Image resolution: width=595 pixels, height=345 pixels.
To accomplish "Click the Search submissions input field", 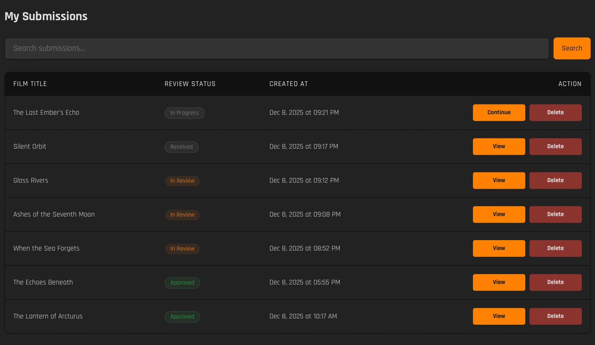I will tap(276, 48).
